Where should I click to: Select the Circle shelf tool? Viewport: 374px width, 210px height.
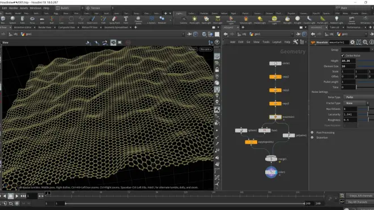(71, 20)
